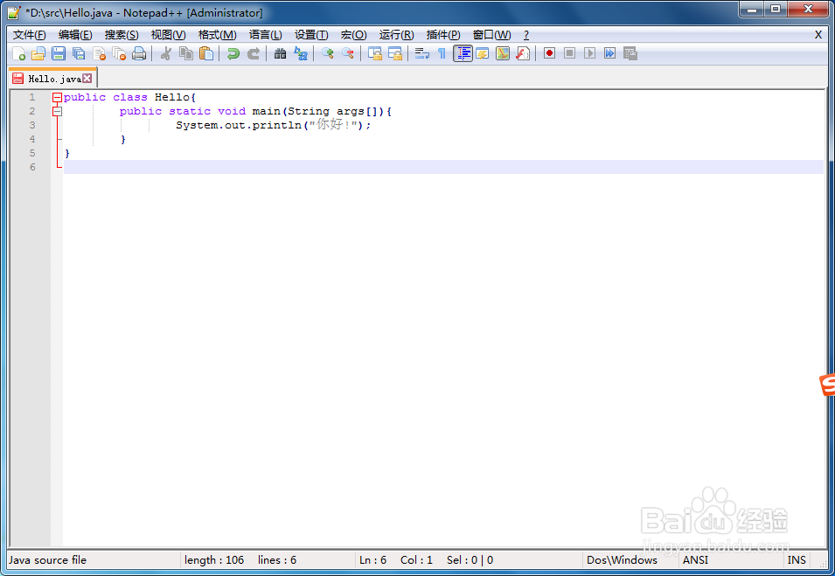Click the Open file folder icon
835x576 pixels.
pyautogui.click(x=38, y=54)
